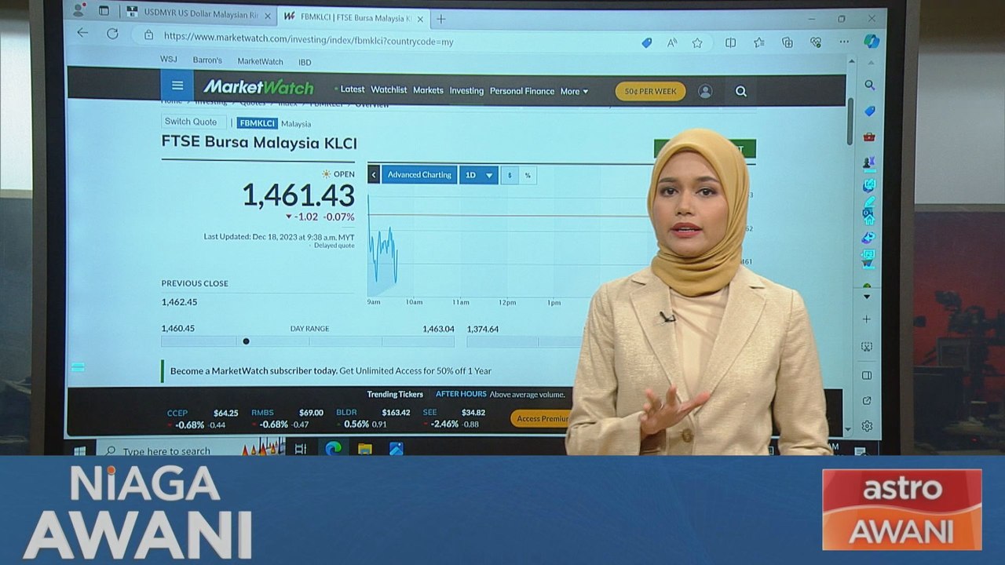Open Personal Finance in the navigation bar
The height and width of the screenshot is (565, 1005).
[x=522, y=91]
